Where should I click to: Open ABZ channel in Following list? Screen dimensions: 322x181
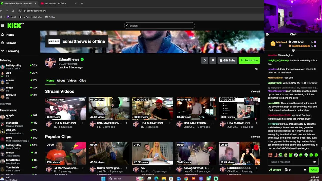coord(19,74)
